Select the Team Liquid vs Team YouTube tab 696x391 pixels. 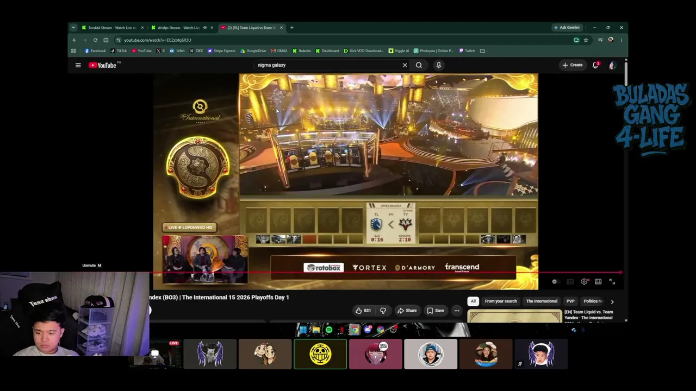point(251,28)
